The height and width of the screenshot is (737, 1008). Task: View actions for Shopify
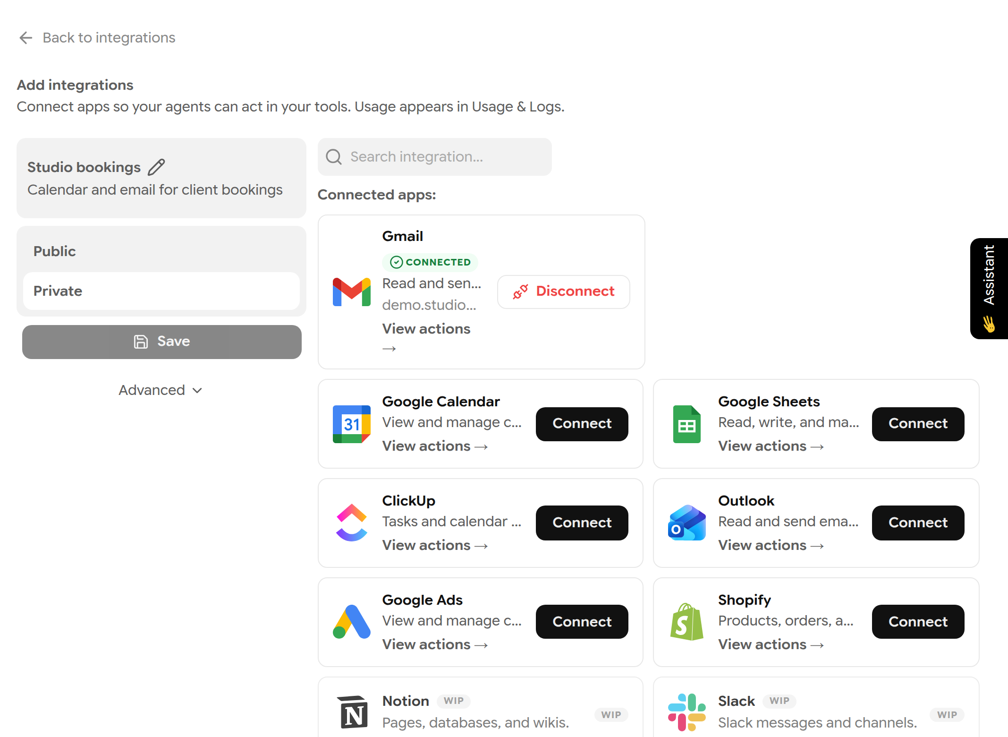pos(771,645)
